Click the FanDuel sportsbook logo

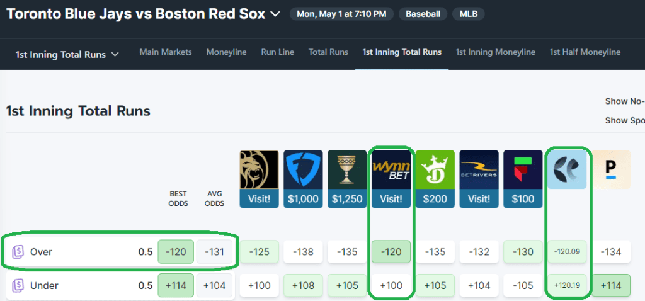(x=303, y=170)
